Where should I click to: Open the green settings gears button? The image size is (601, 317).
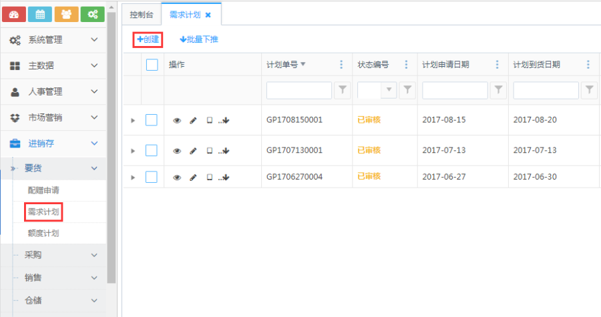tap(92, 14)
